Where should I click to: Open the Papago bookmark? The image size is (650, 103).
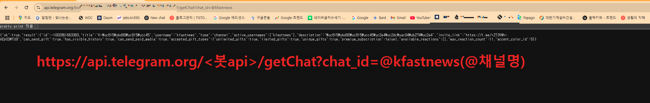[x=526, y=18]
